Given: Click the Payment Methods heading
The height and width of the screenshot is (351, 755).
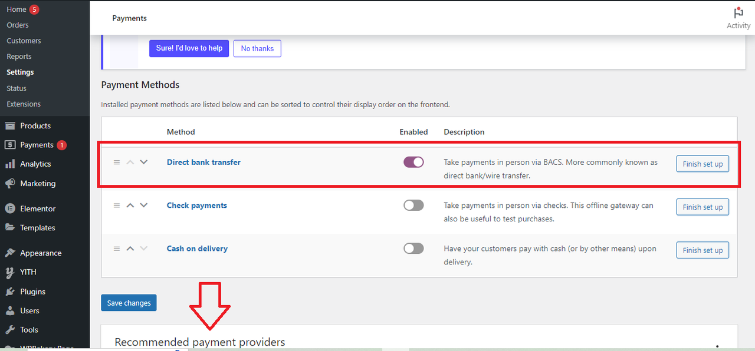Looking at the screenshot, I should (x=140, y=85).
